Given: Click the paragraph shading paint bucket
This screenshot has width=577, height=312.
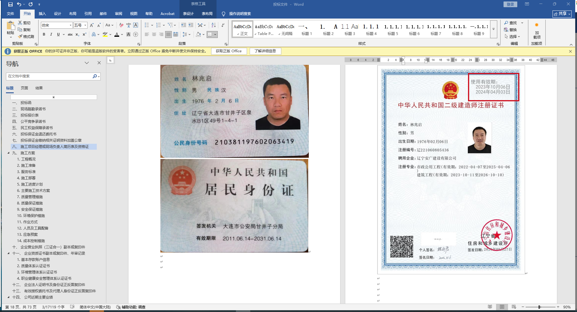Looking at the screenshot, I should [198, 34].
